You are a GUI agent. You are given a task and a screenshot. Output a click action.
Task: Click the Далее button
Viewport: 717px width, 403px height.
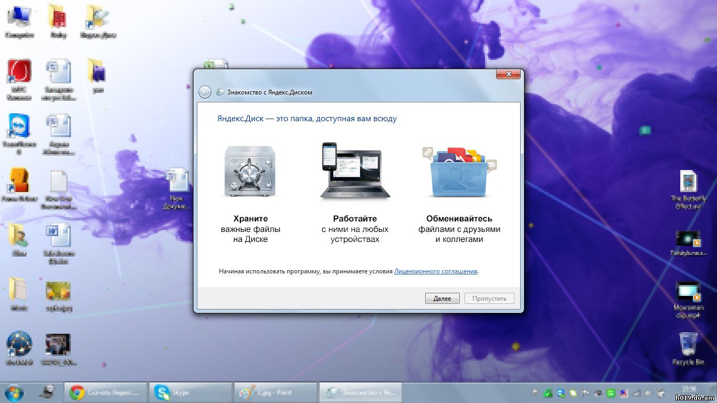pos(442,299)
